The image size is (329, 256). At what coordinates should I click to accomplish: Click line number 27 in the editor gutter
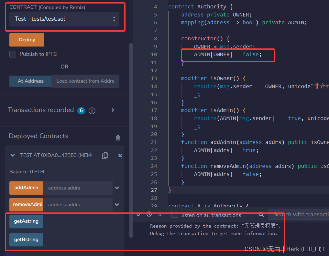click(154, 190)
